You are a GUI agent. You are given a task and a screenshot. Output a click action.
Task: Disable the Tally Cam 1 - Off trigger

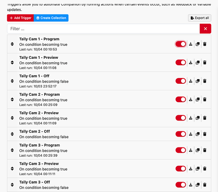(x=181, y=81)
